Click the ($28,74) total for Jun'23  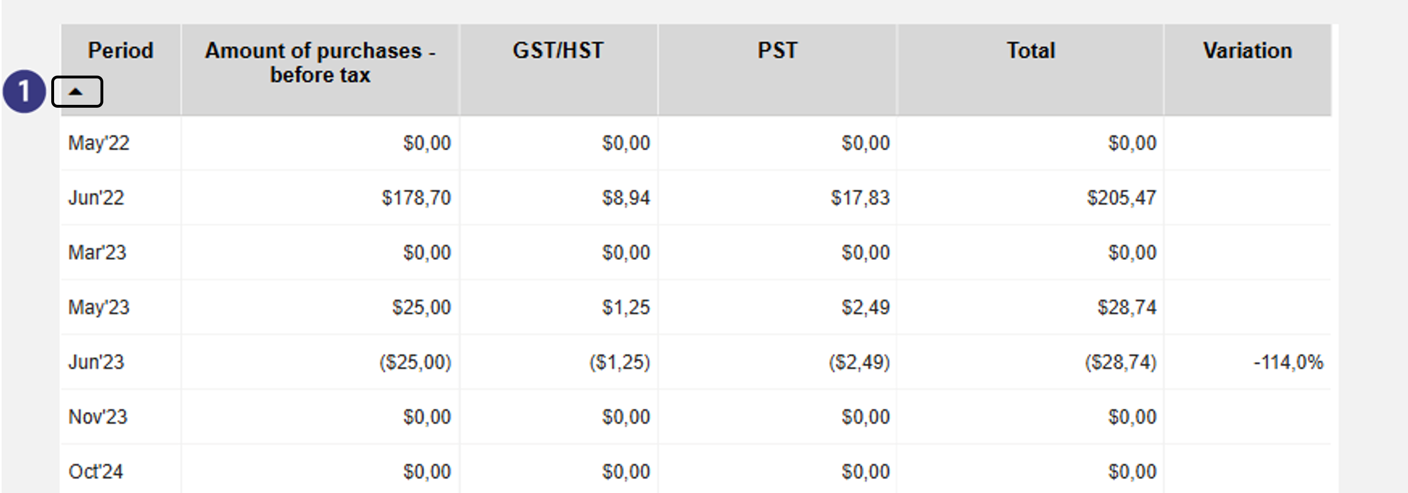(1120, 362)
